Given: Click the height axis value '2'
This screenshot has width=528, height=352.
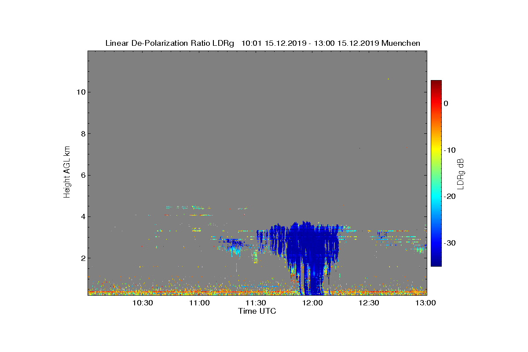Looking at the screenshot, I should pos(82,258).
